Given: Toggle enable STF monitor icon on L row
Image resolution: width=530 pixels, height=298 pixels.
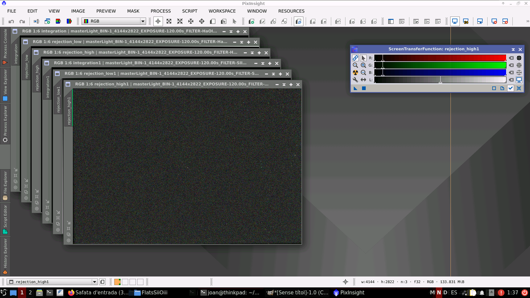Looking at the screenshot, I should (x=519, y=80).
